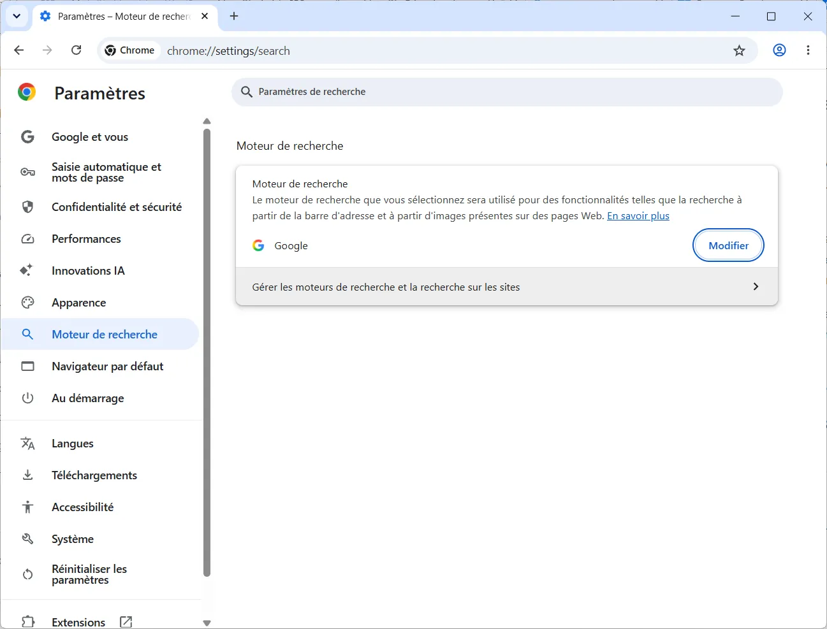
Task: Click the palette Apparence icon
Action: 27,303
